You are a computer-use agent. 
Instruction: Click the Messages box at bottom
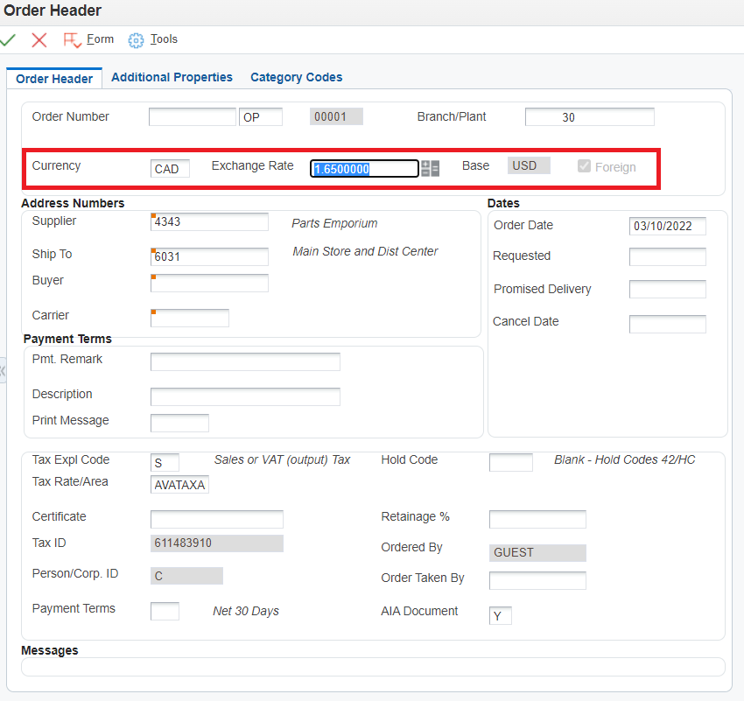pyautogui.click(x=373, y=667)
